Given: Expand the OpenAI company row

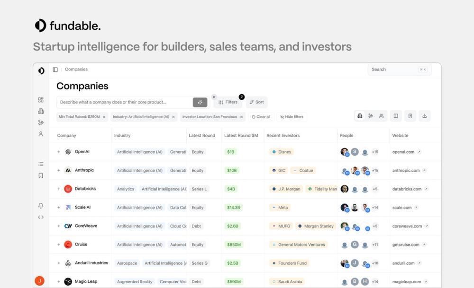Looking at the screenshot, I should (x=58, y=152).
